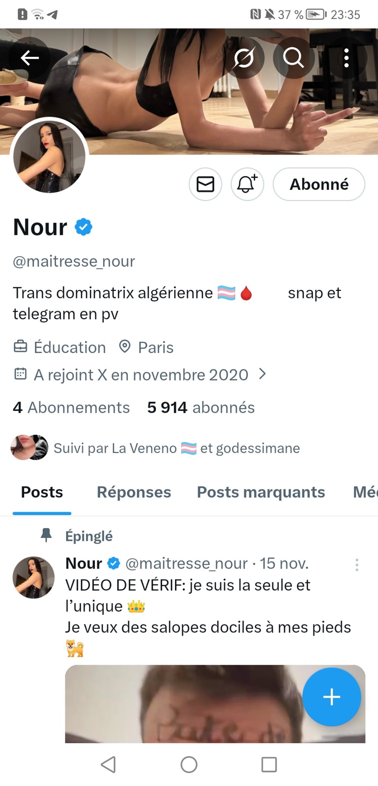This screenshot has width=378, height=786.
Task: Tap the verified badge next to Nour
Action: coord(83,227)
